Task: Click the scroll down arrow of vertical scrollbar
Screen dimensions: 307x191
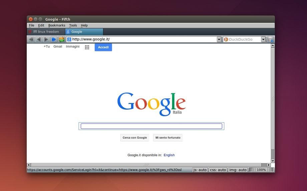Action: [x=273, y=161]
